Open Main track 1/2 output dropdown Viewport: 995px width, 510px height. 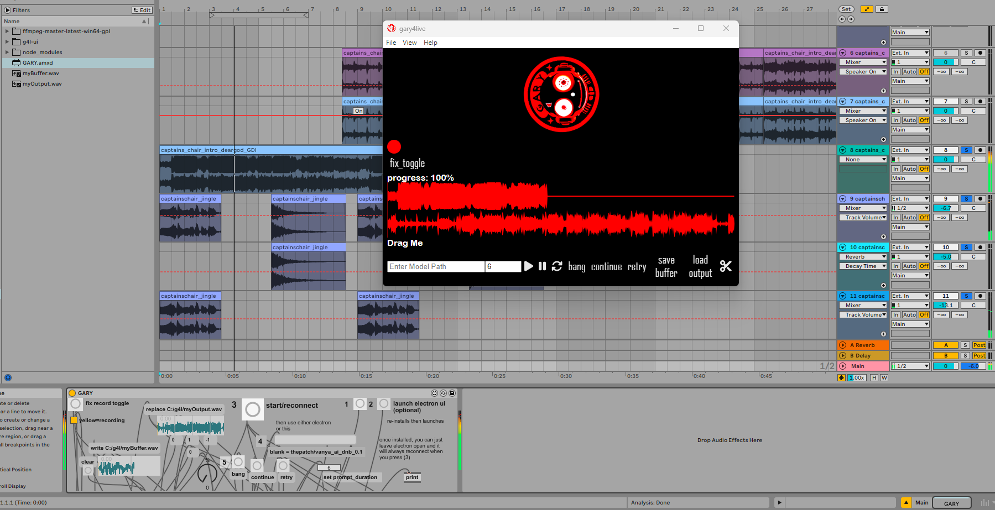coord(910,366)
